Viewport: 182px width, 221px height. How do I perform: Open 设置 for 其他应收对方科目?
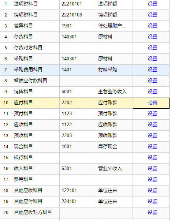[x=152, y=213]
